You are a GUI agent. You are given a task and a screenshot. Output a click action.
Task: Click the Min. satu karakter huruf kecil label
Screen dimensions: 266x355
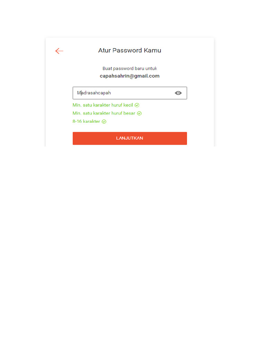click(x=103, y=105)
